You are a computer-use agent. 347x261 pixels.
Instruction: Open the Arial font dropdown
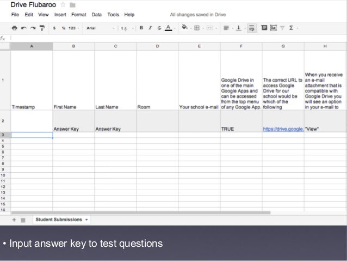tap(96, 27)
